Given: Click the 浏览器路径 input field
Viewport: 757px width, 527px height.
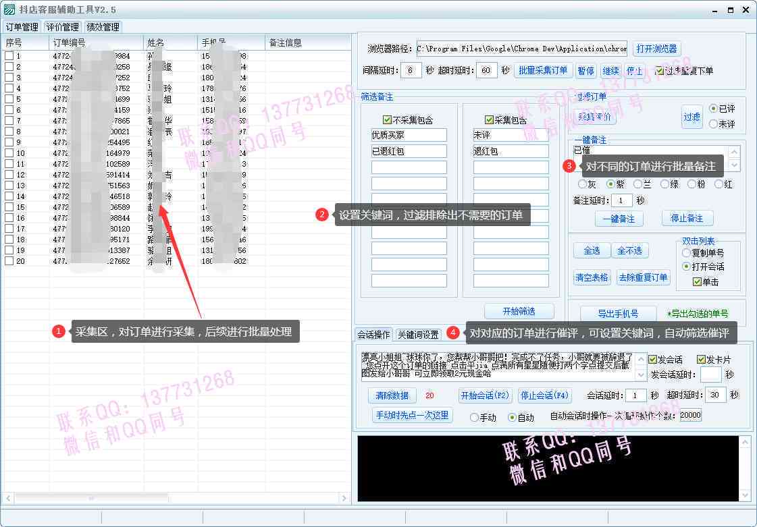Looking at the screenshot, I should click(522, 49).
